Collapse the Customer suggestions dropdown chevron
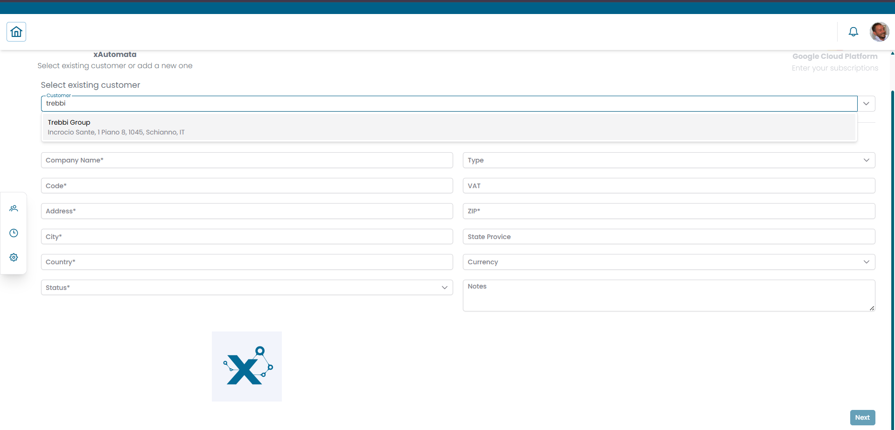The width and height of the screenshot is (895, 430). click(x=867, y=103)
